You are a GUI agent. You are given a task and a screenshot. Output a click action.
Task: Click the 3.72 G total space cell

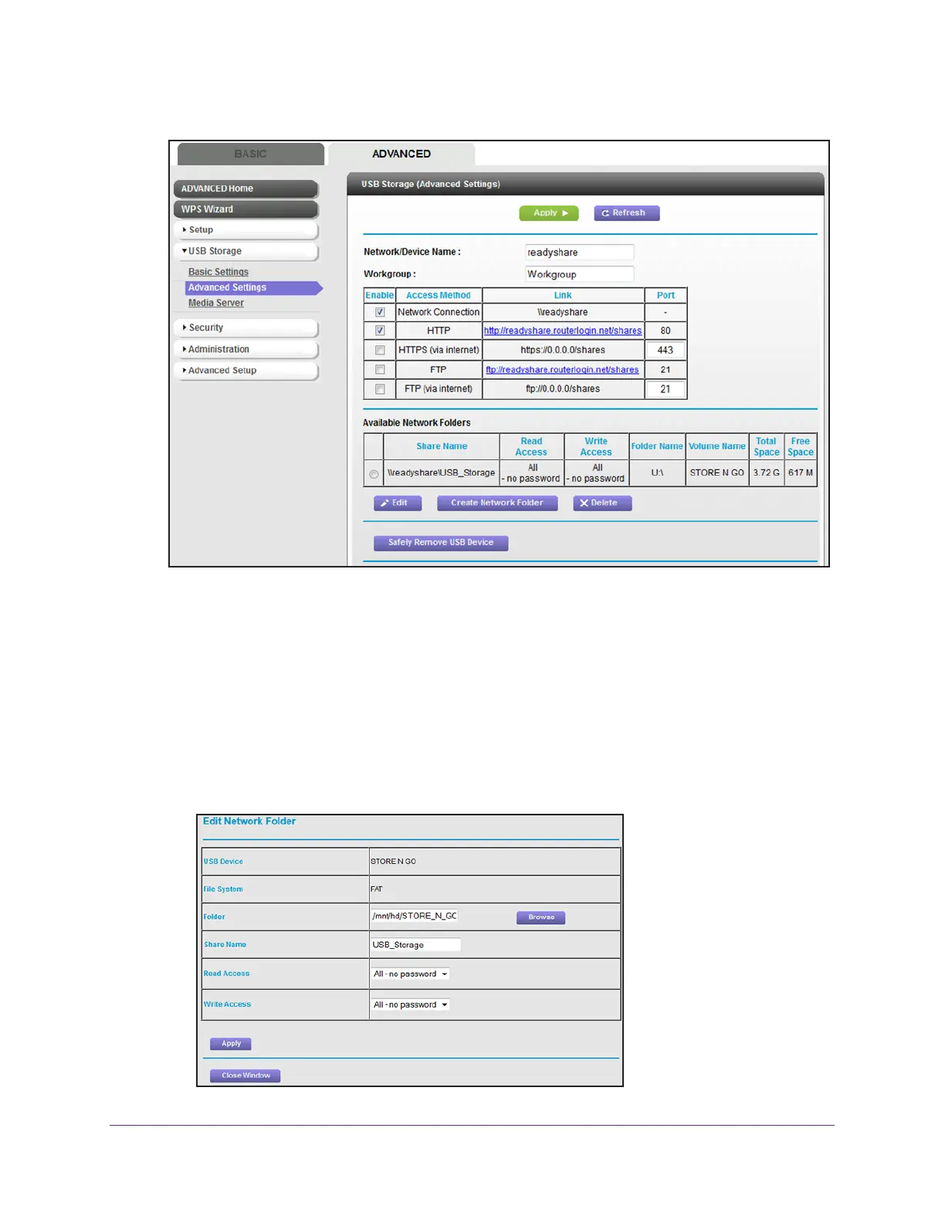pos(767,473)
